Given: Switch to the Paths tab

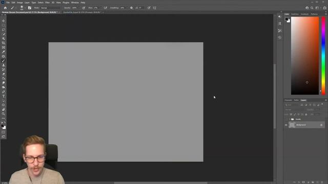Looking at the screenshot, I should coord(296,100).
